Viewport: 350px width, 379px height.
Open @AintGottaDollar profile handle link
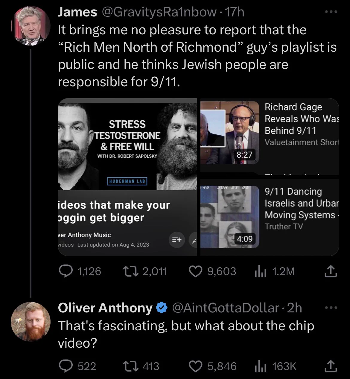coord(225,308)
